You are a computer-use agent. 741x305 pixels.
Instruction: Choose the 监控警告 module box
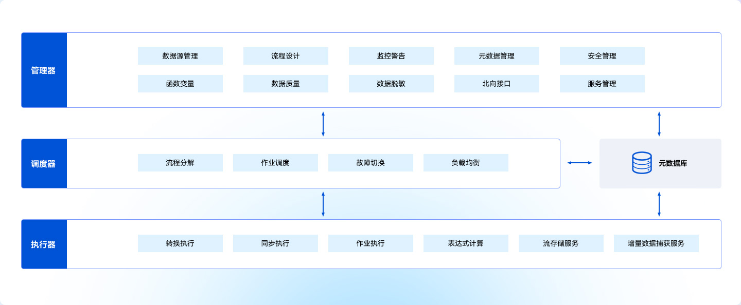tap(391, 56)
